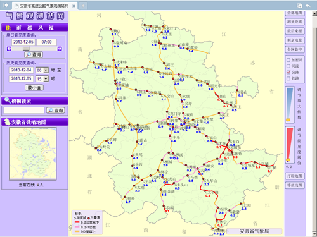Screen dimensions: 317x237
Task: Click the scrollbar up arrow at right edge
Action: click(314, 14)
